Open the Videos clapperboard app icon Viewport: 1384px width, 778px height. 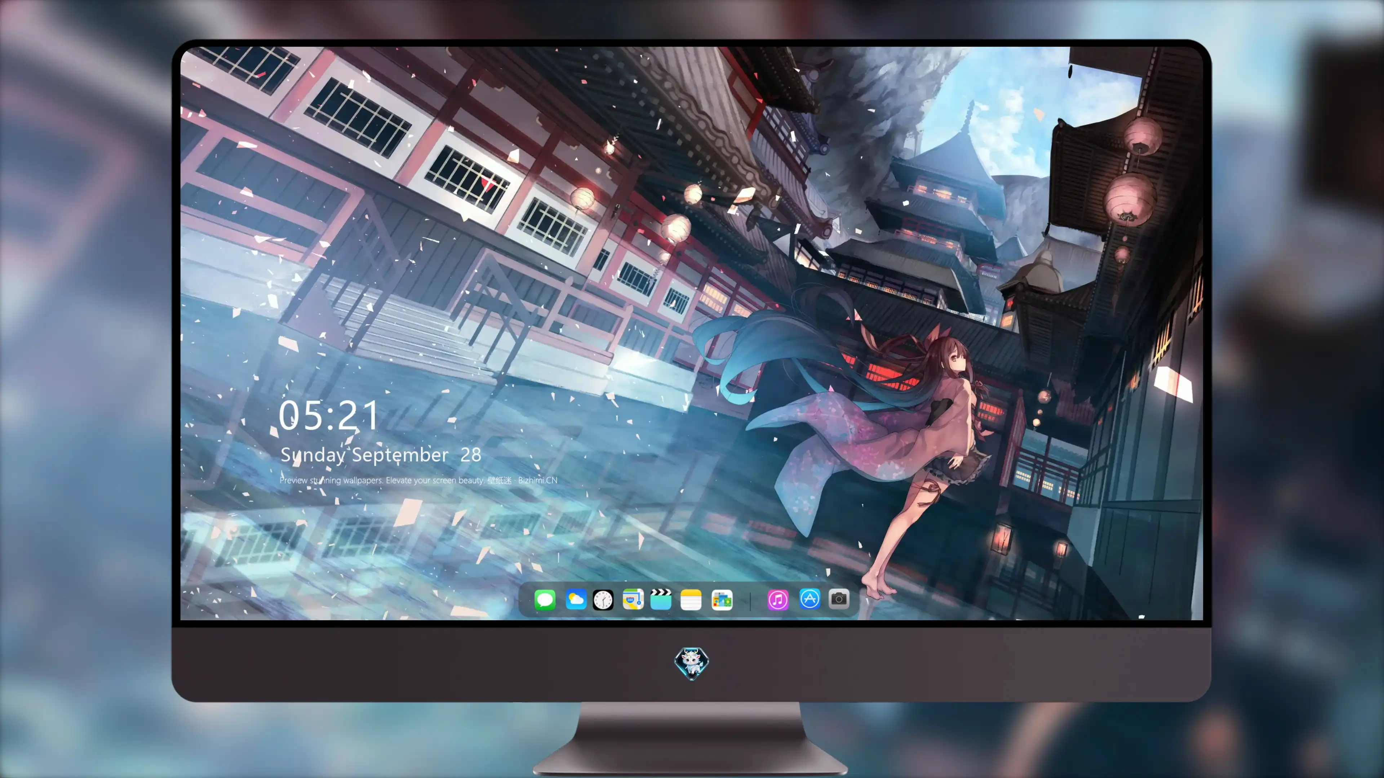(x=661, y=600)
